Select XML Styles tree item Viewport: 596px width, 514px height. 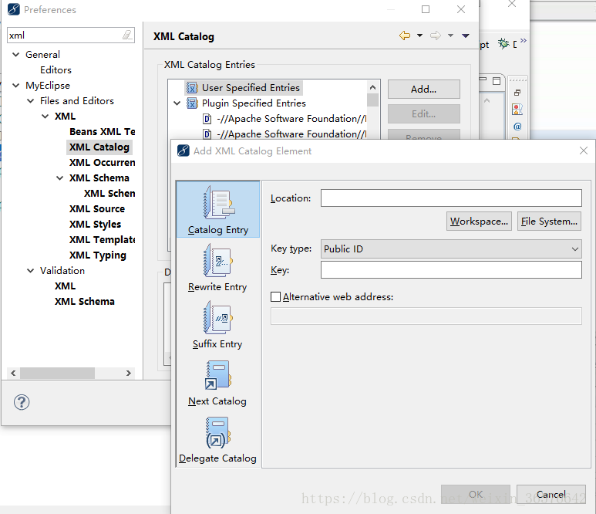(95, 225)
